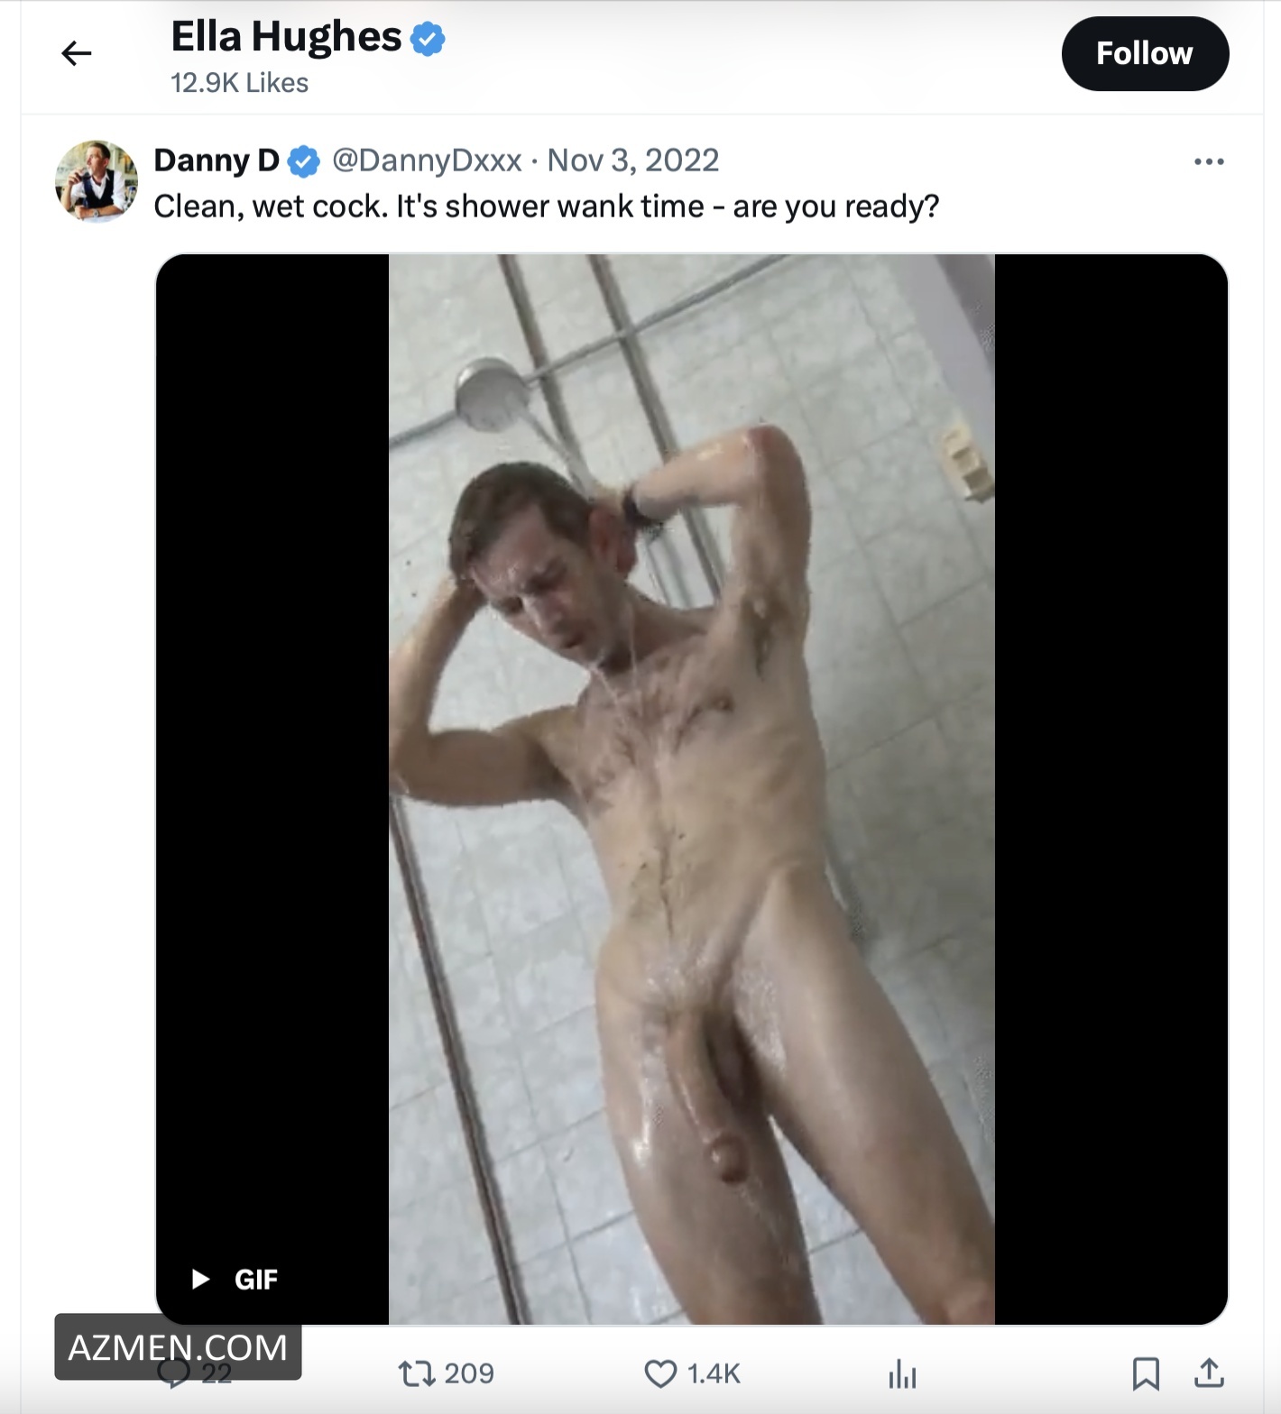
Task: Click the 12.9K Likes subtitle
Action: click(239, 83)
